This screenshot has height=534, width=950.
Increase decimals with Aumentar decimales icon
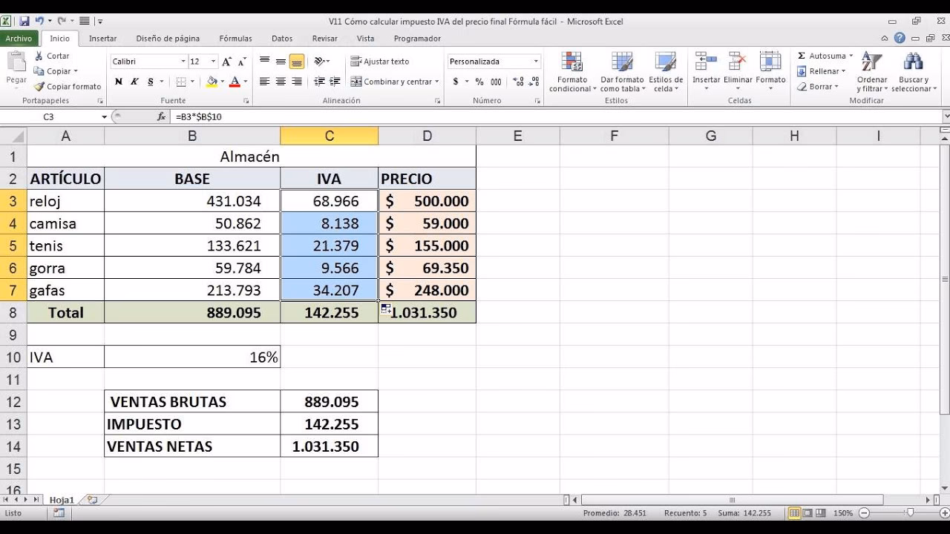click(x=520, y=82)
